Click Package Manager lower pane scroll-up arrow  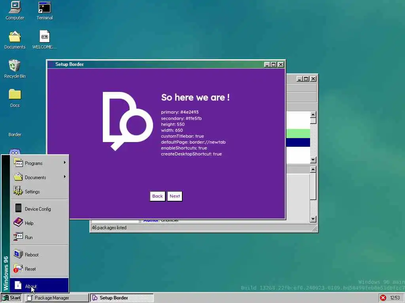coord(313,170)
